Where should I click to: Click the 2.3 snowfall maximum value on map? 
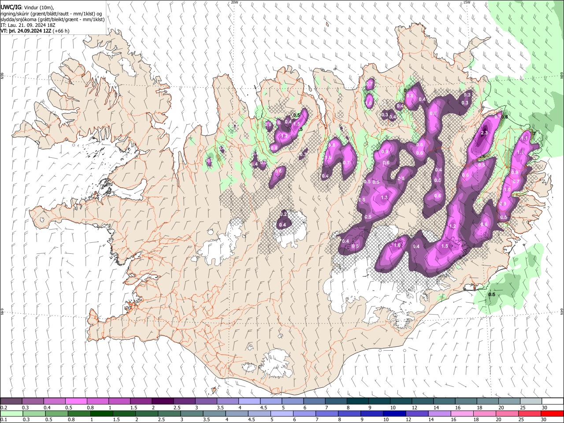[x=484, y=133]
